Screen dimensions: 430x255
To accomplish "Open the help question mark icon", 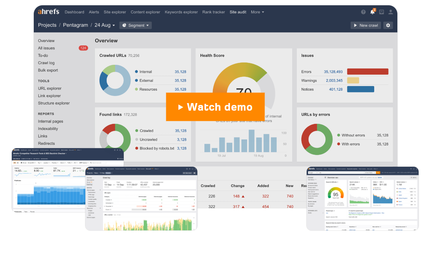I will pos(363,12).
